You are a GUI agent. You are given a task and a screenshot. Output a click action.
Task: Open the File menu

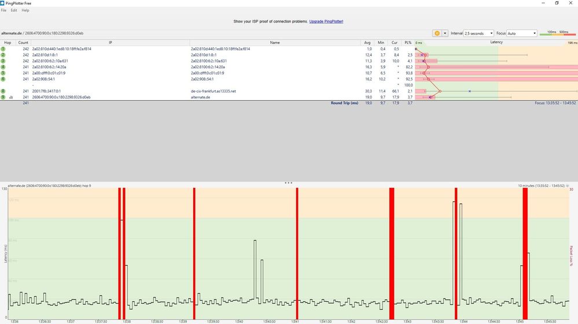[3, 10]
